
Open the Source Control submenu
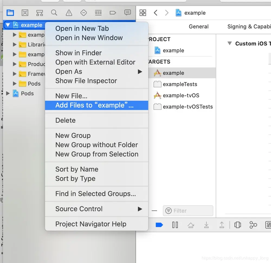(97, 209)
